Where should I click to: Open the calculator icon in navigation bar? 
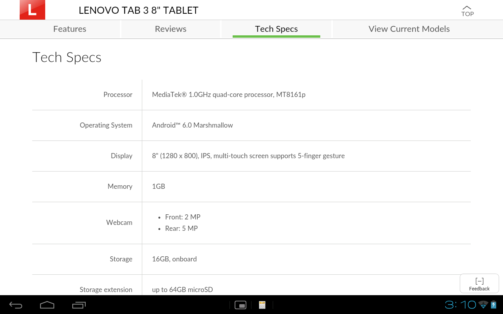pyautogui.click(x=262, y=305)
